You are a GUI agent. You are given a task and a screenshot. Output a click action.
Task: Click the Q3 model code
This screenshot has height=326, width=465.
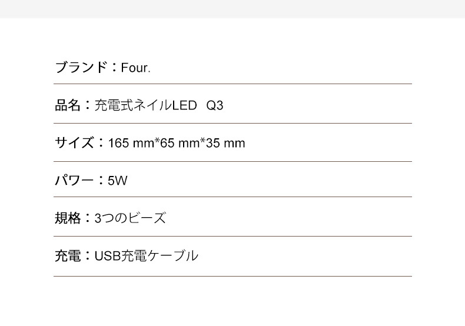[x=215, y=107]
